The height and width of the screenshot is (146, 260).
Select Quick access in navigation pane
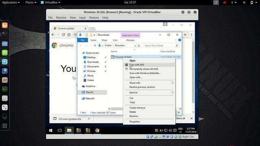[x=92, y=53]
